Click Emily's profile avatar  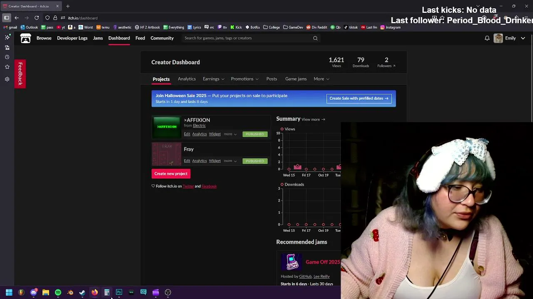pyautogui.click(x=498, y=38)
